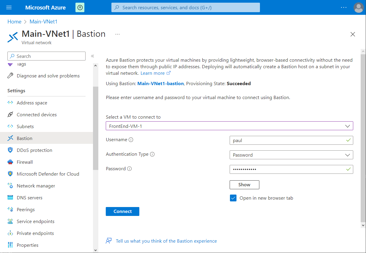Click the feedback icon near Bastion experience
The image size is (366, 253).
(x=109, y=241)
